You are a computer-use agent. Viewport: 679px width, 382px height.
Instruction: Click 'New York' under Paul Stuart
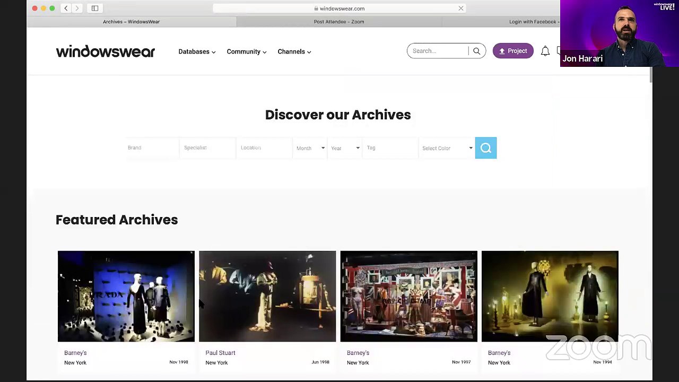click(x=216, y=363)
